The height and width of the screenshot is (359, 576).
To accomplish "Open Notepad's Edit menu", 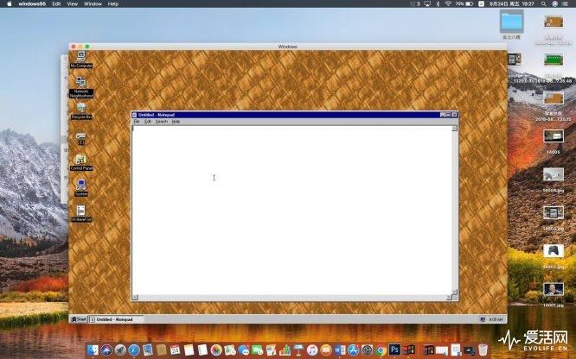I will tap(148, 122).
